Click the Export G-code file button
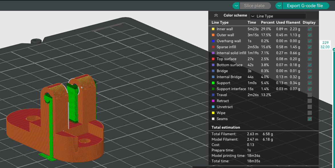This screenshot has height=168, width=335. tap(305, 6)
